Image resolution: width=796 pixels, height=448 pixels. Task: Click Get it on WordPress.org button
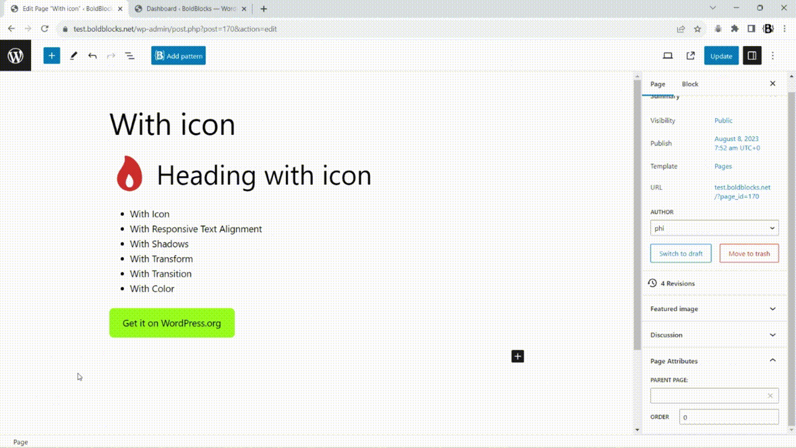pos(172,323)
